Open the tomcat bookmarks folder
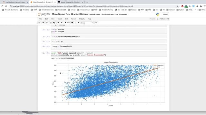Image resolution: width=206 pixels, height=115 pixels. tap(71, 10)
